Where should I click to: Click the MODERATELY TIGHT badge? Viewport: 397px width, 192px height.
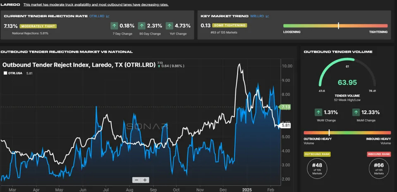(38, 26)
